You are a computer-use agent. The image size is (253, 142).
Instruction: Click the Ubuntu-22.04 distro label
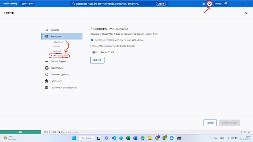pos(107,52)
